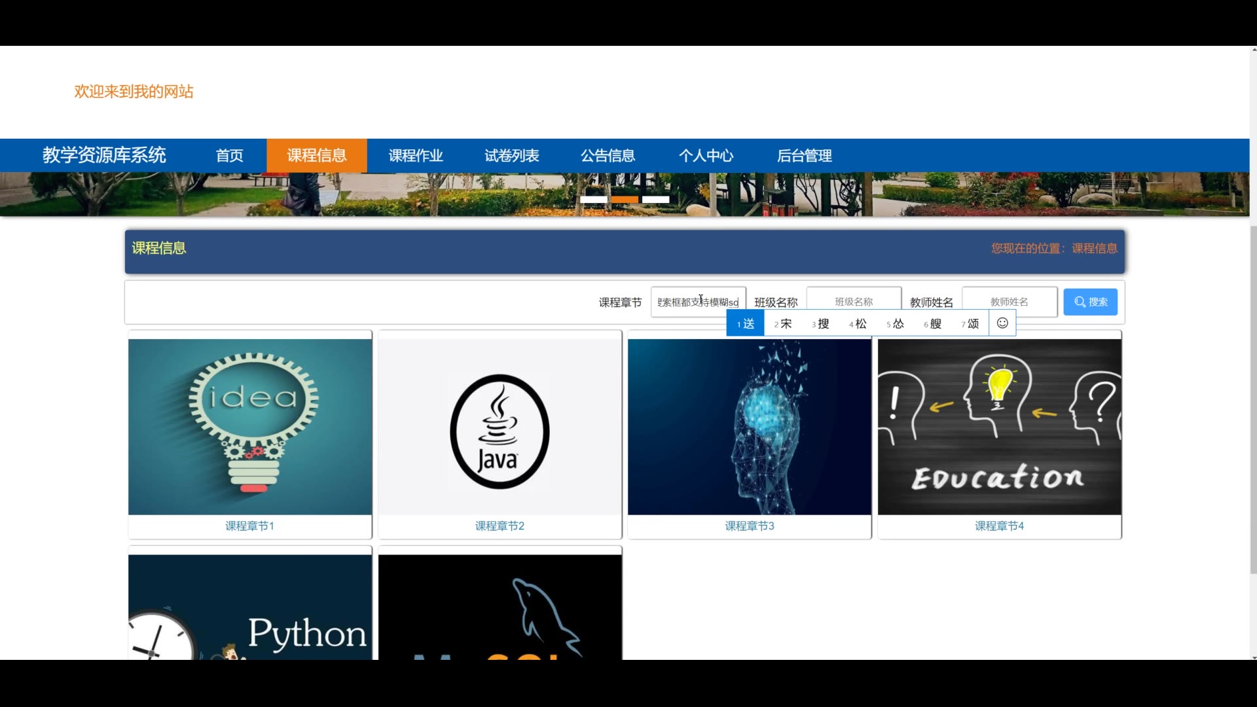Click the page vertical scrollbar
Viewport: 1257px width, 707px height.
pyautogui.click(x=1253, y=399)
